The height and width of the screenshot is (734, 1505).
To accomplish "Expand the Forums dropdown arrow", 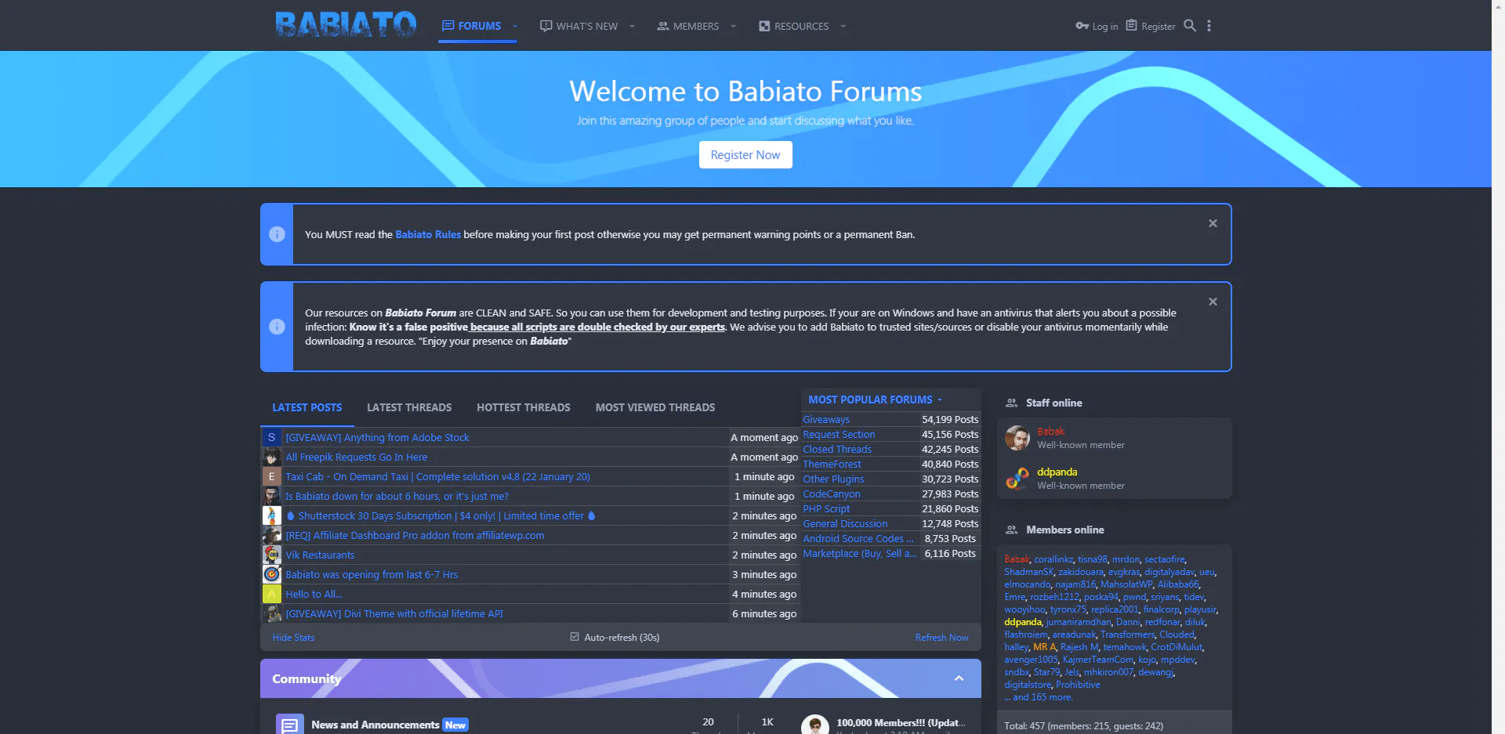I will tap(515, 26).
